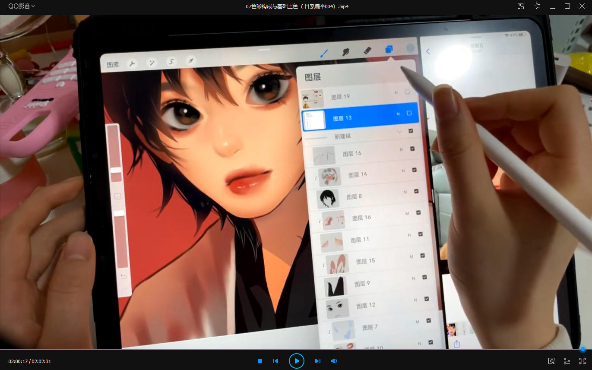
Task: Click the S-shaped selection tool
Action: click(171, 61)
